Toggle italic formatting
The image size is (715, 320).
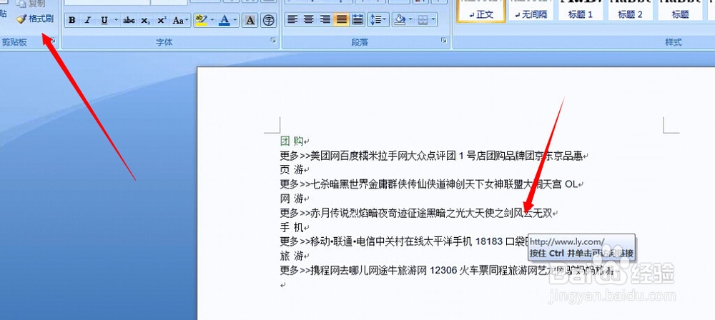pos(88,20)
